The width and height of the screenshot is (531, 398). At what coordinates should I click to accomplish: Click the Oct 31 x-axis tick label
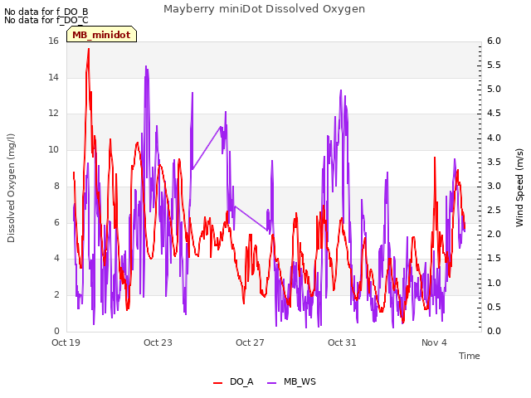tap(342, 342)
